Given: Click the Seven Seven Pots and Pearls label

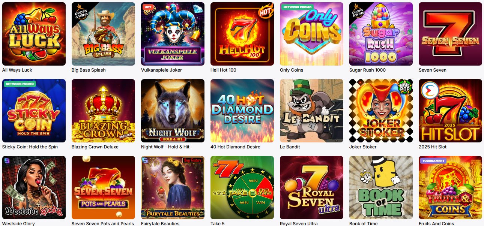Looking at the screenshot, I should click(103, 223).
